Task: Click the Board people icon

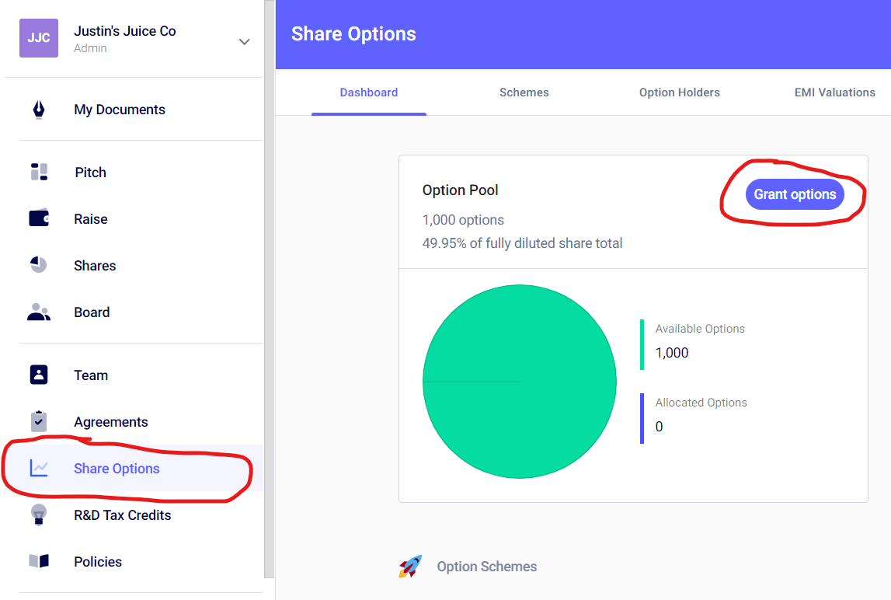Action: click(x=39, y=312)
